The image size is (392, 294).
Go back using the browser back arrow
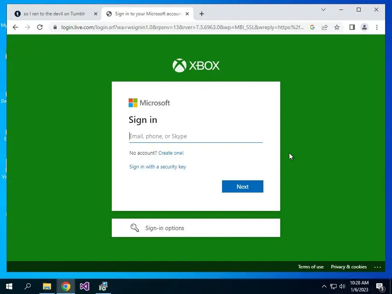pos(15,27)
